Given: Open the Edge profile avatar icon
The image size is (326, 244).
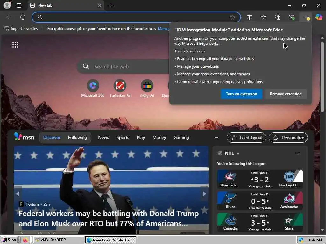Looking at the screenshot, I should 7,5.
